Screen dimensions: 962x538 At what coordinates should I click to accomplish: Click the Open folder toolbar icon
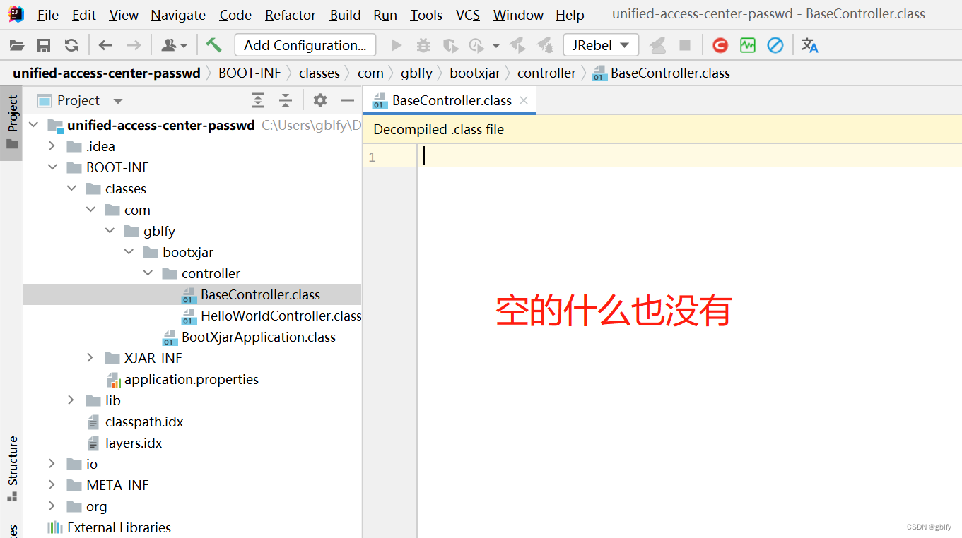click(17, 46)
